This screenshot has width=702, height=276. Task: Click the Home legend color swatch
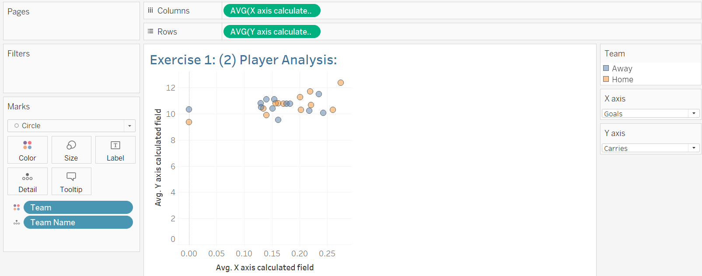click(606, 79)
